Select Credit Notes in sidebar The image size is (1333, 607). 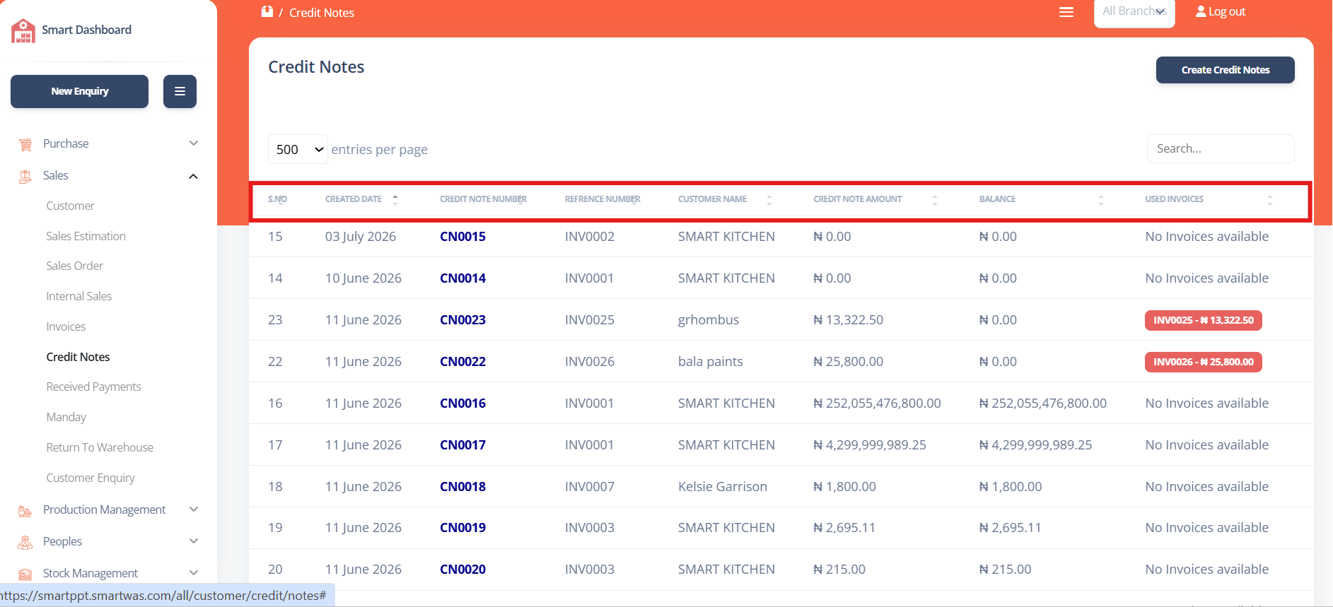coord(78,357)
